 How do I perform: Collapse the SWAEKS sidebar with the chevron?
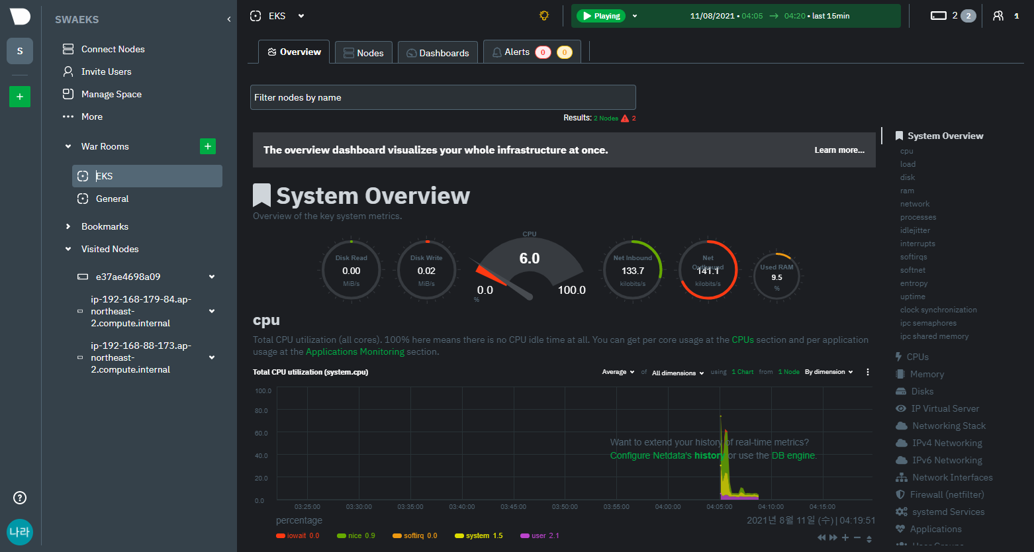(229, 19)
